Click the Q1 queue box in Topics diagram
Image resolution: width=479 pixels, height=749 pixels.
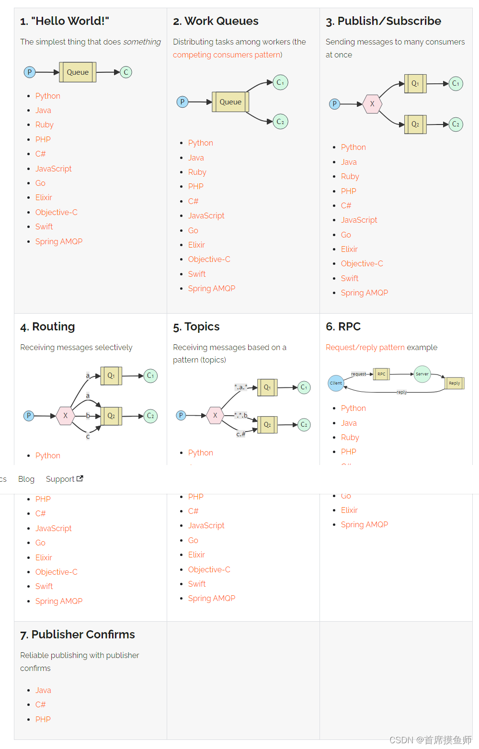point(267,387)
